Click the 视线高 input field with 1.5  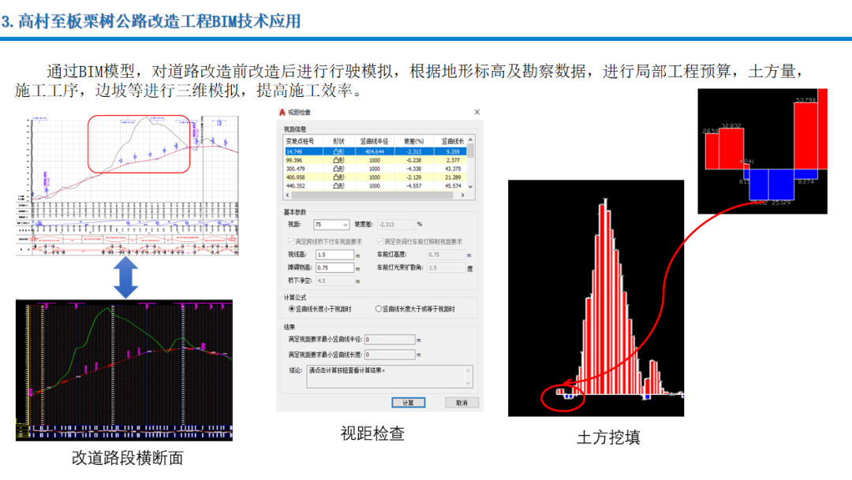point(334,255)
